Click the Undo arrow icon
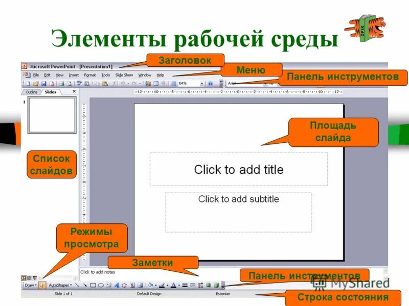This screenshot has width=409, height=306. (x=122, y=84)
